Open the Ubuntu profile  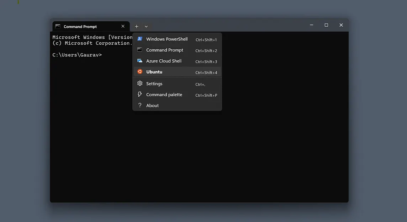[x=177, y=72]
